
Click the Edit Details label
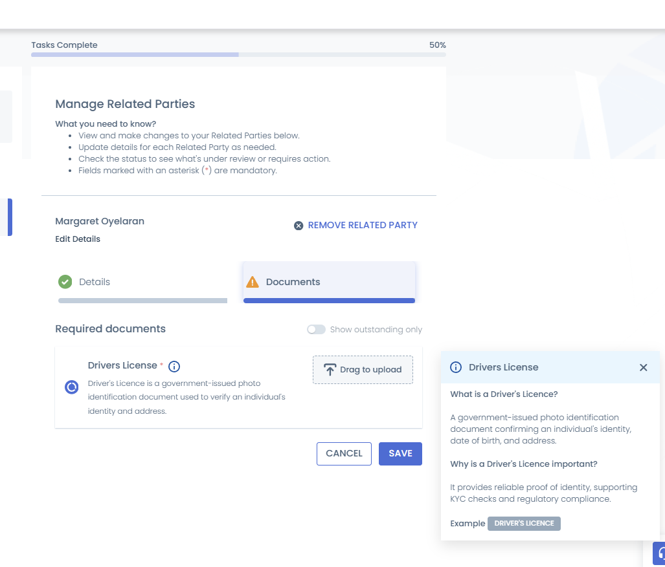78,239
